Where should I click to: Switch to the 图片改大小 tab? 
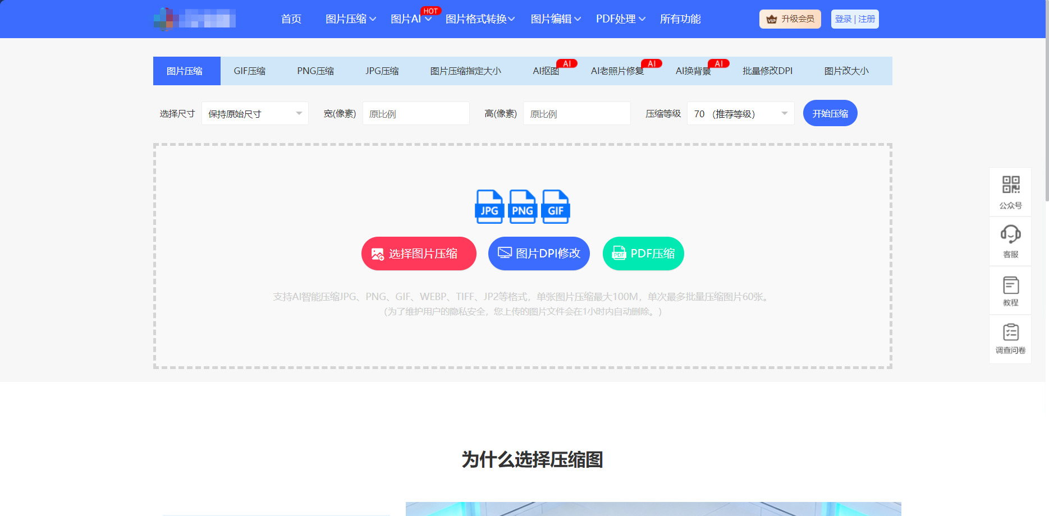click(x=846, y=71)
